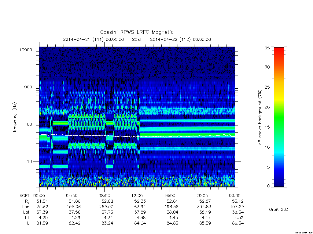
Task: Click the plot title 'Cassini RPWS LRFC Magnetic'
Action: point(137,32)
